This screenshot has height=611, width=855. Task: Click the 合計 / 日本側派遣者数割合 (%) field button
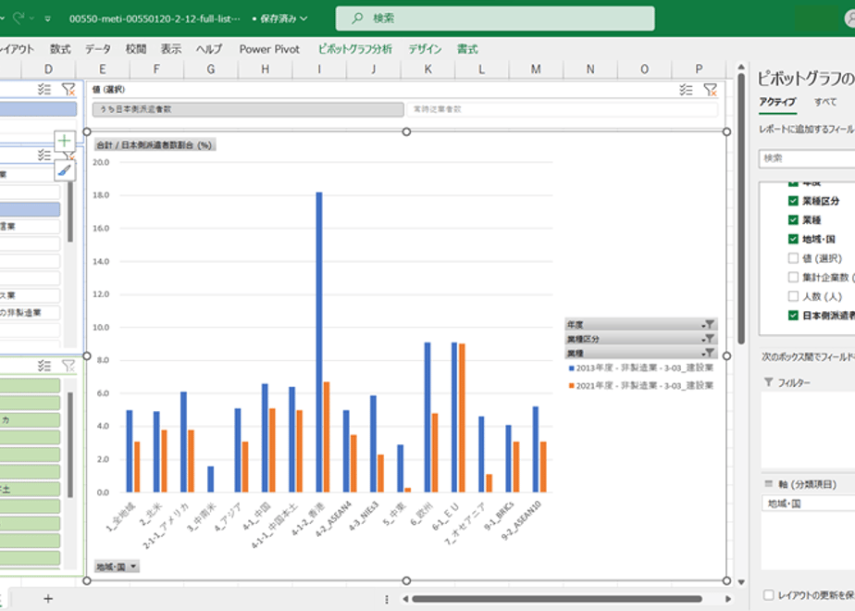click(x=155, y=144)
